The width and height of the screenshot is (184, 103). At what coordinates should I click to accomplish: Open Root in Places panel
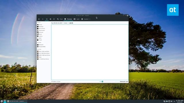pos(39,38)
